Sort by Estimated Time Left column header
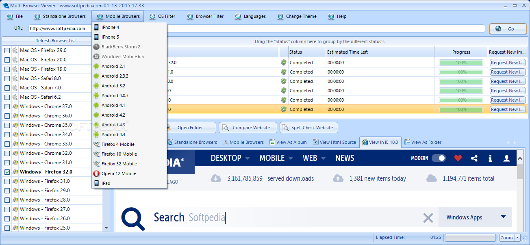 point(380,52)
